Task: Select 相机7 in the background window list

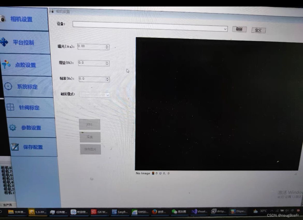Action: click(7, 171)
